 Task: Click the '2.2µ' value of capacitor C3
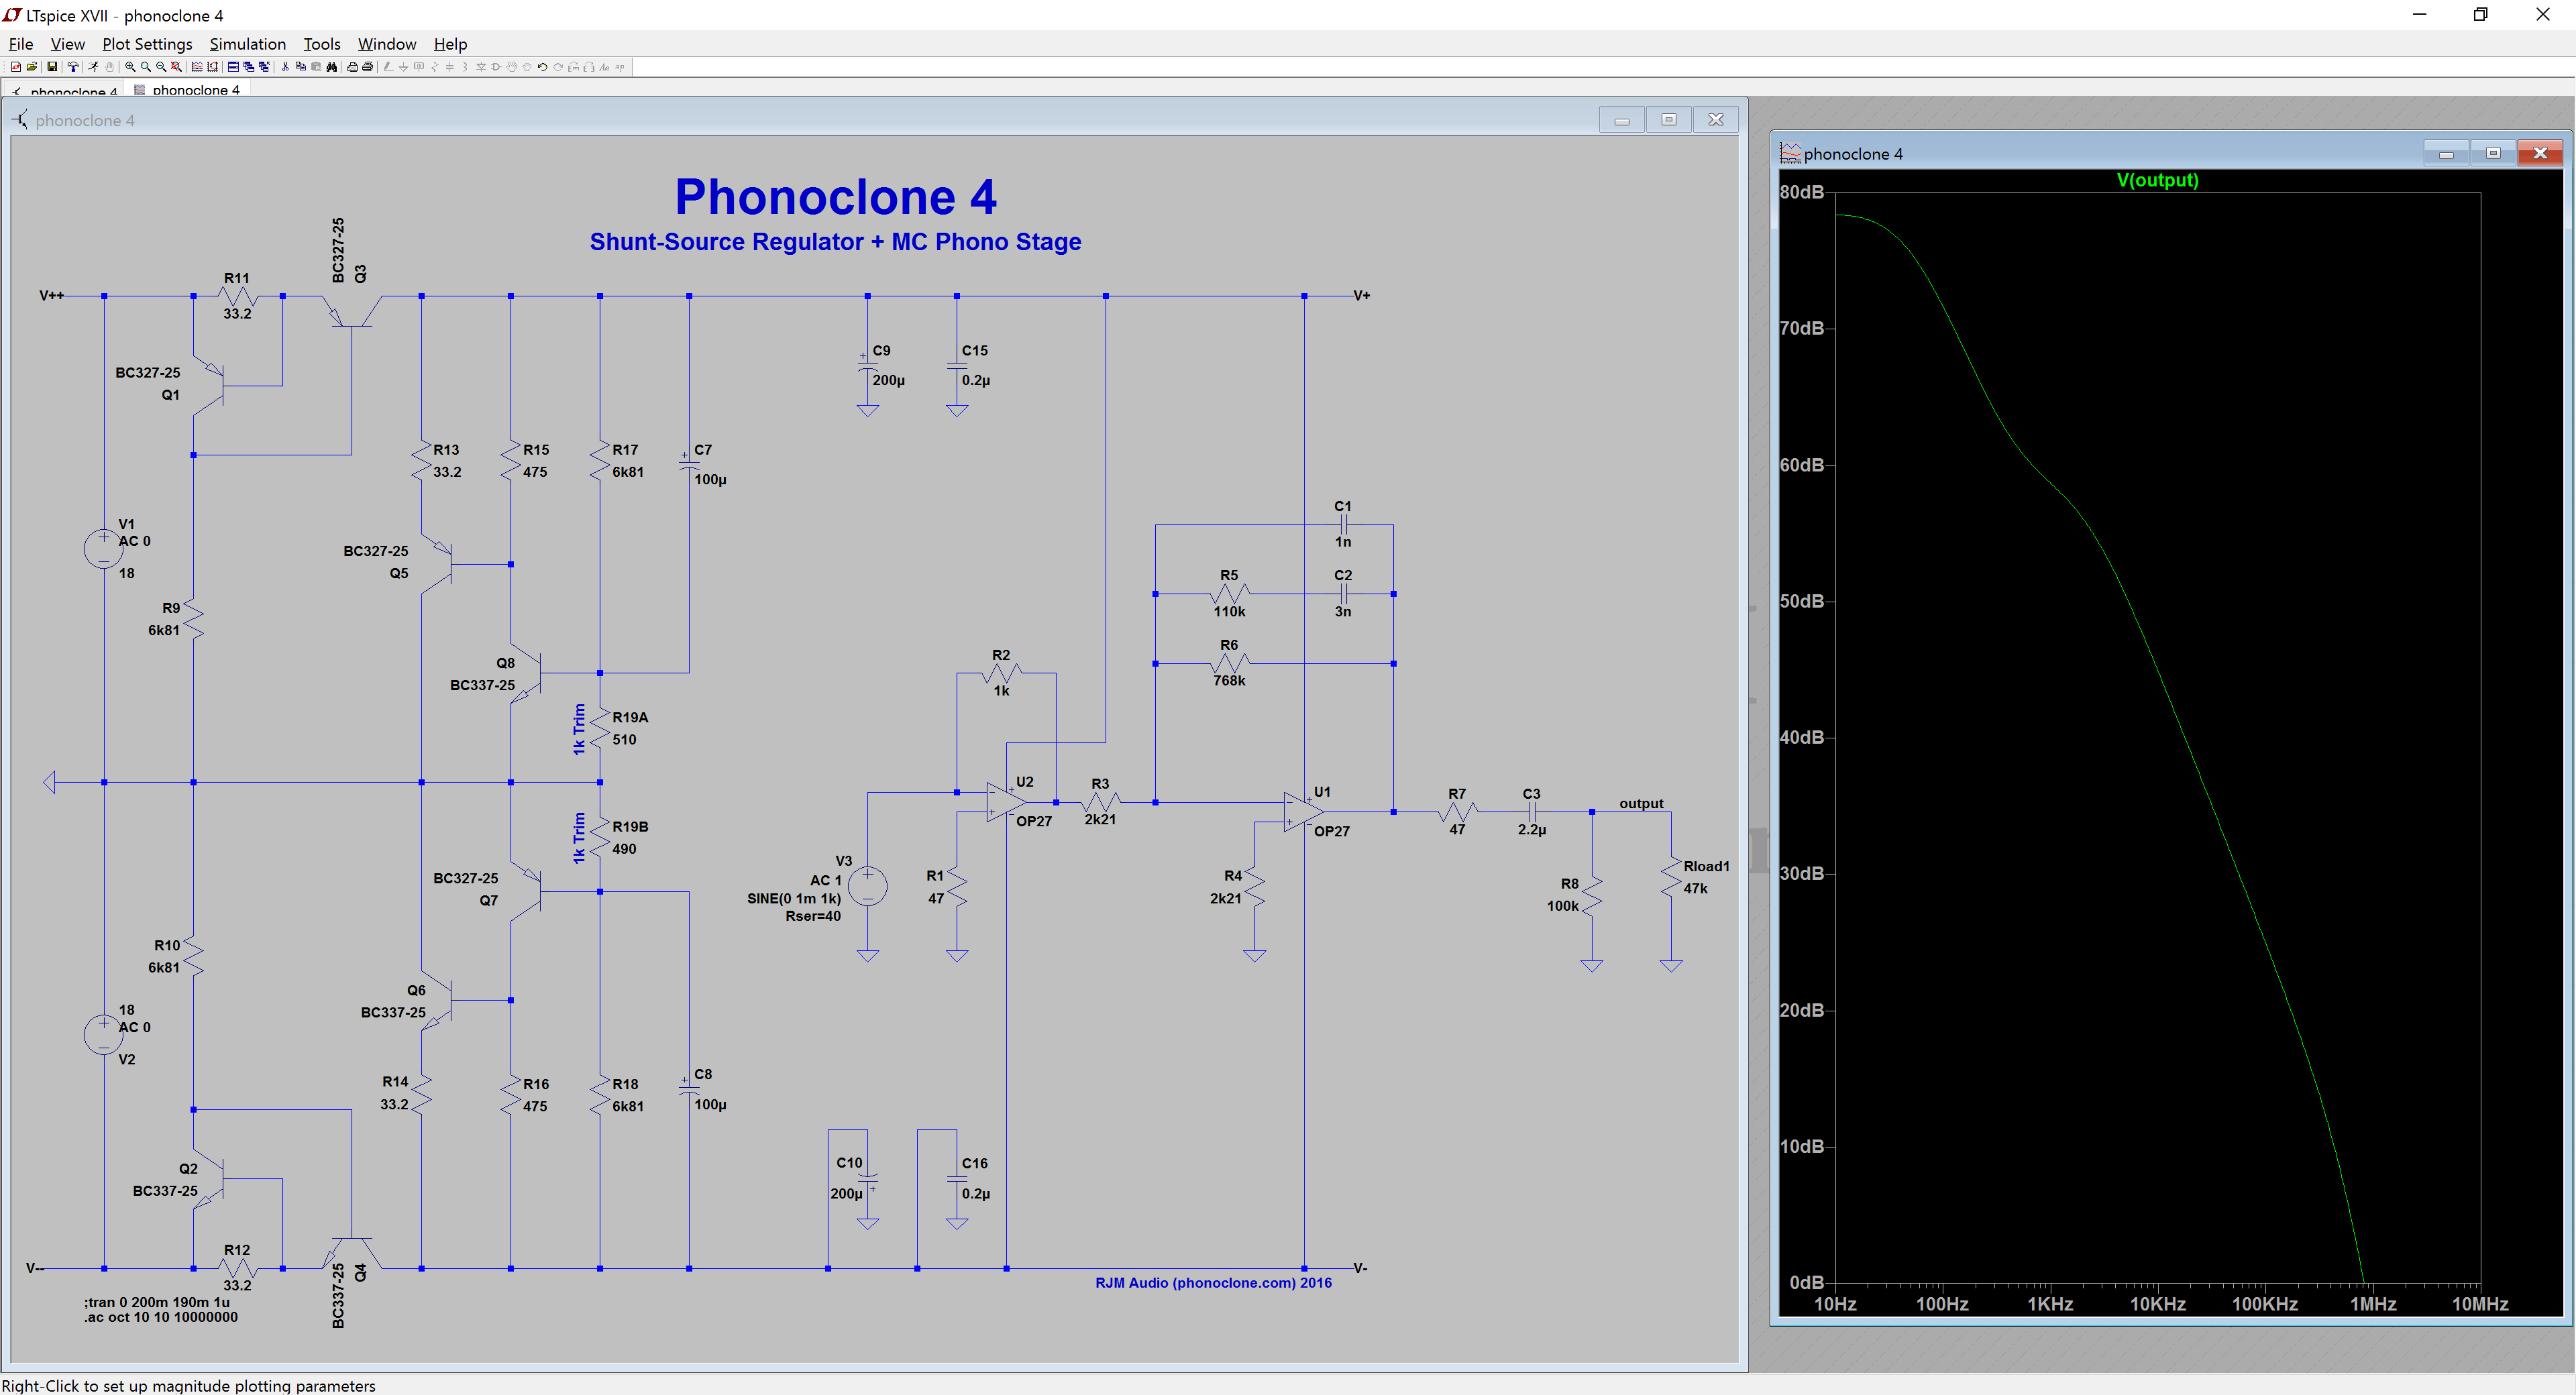[x=1531, y=829]
